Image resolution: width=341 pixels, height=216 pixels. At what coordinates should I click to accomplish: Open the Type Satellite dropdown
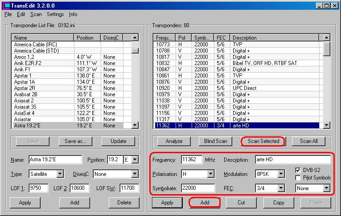click(60, 174)
